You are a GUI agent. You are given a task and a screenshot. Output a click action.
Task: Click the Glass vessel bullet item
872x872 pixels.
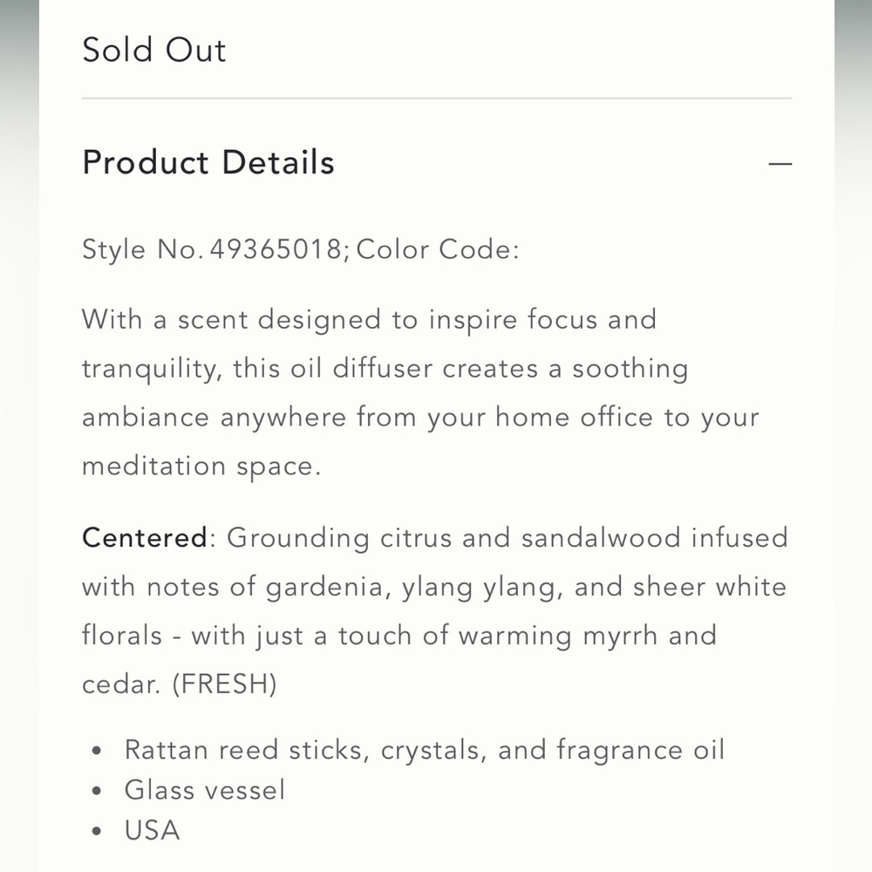click(x=205, y=790)
